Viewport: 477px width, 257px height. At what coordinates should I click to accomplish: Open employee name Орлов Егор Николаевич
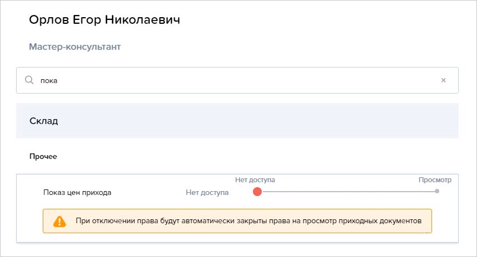pos(105,20)
